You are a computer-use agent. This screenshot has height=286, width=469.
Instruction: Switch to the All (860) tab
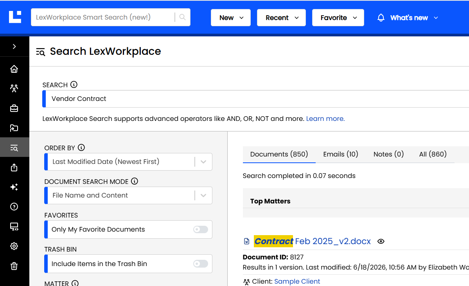point(433,155)
